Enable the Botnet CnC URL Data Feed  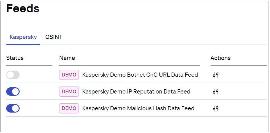(13, 75)
